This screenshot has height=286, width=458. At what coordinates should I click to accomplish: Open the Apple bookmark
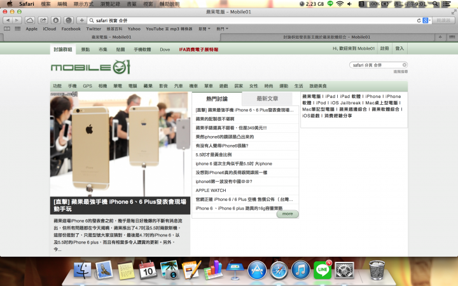click(32, 29)
